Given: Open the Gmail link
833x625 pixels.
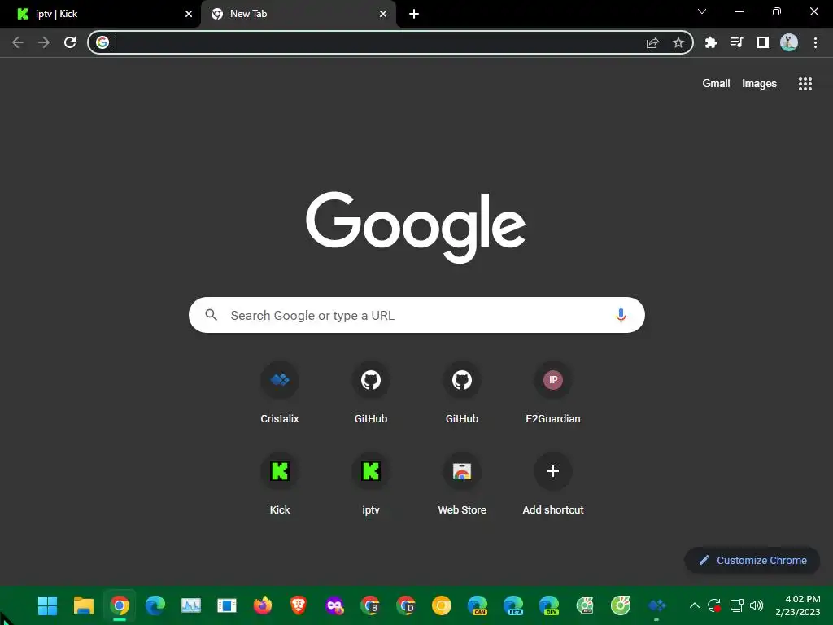Looking at the screenshot, I should [716, 84].
